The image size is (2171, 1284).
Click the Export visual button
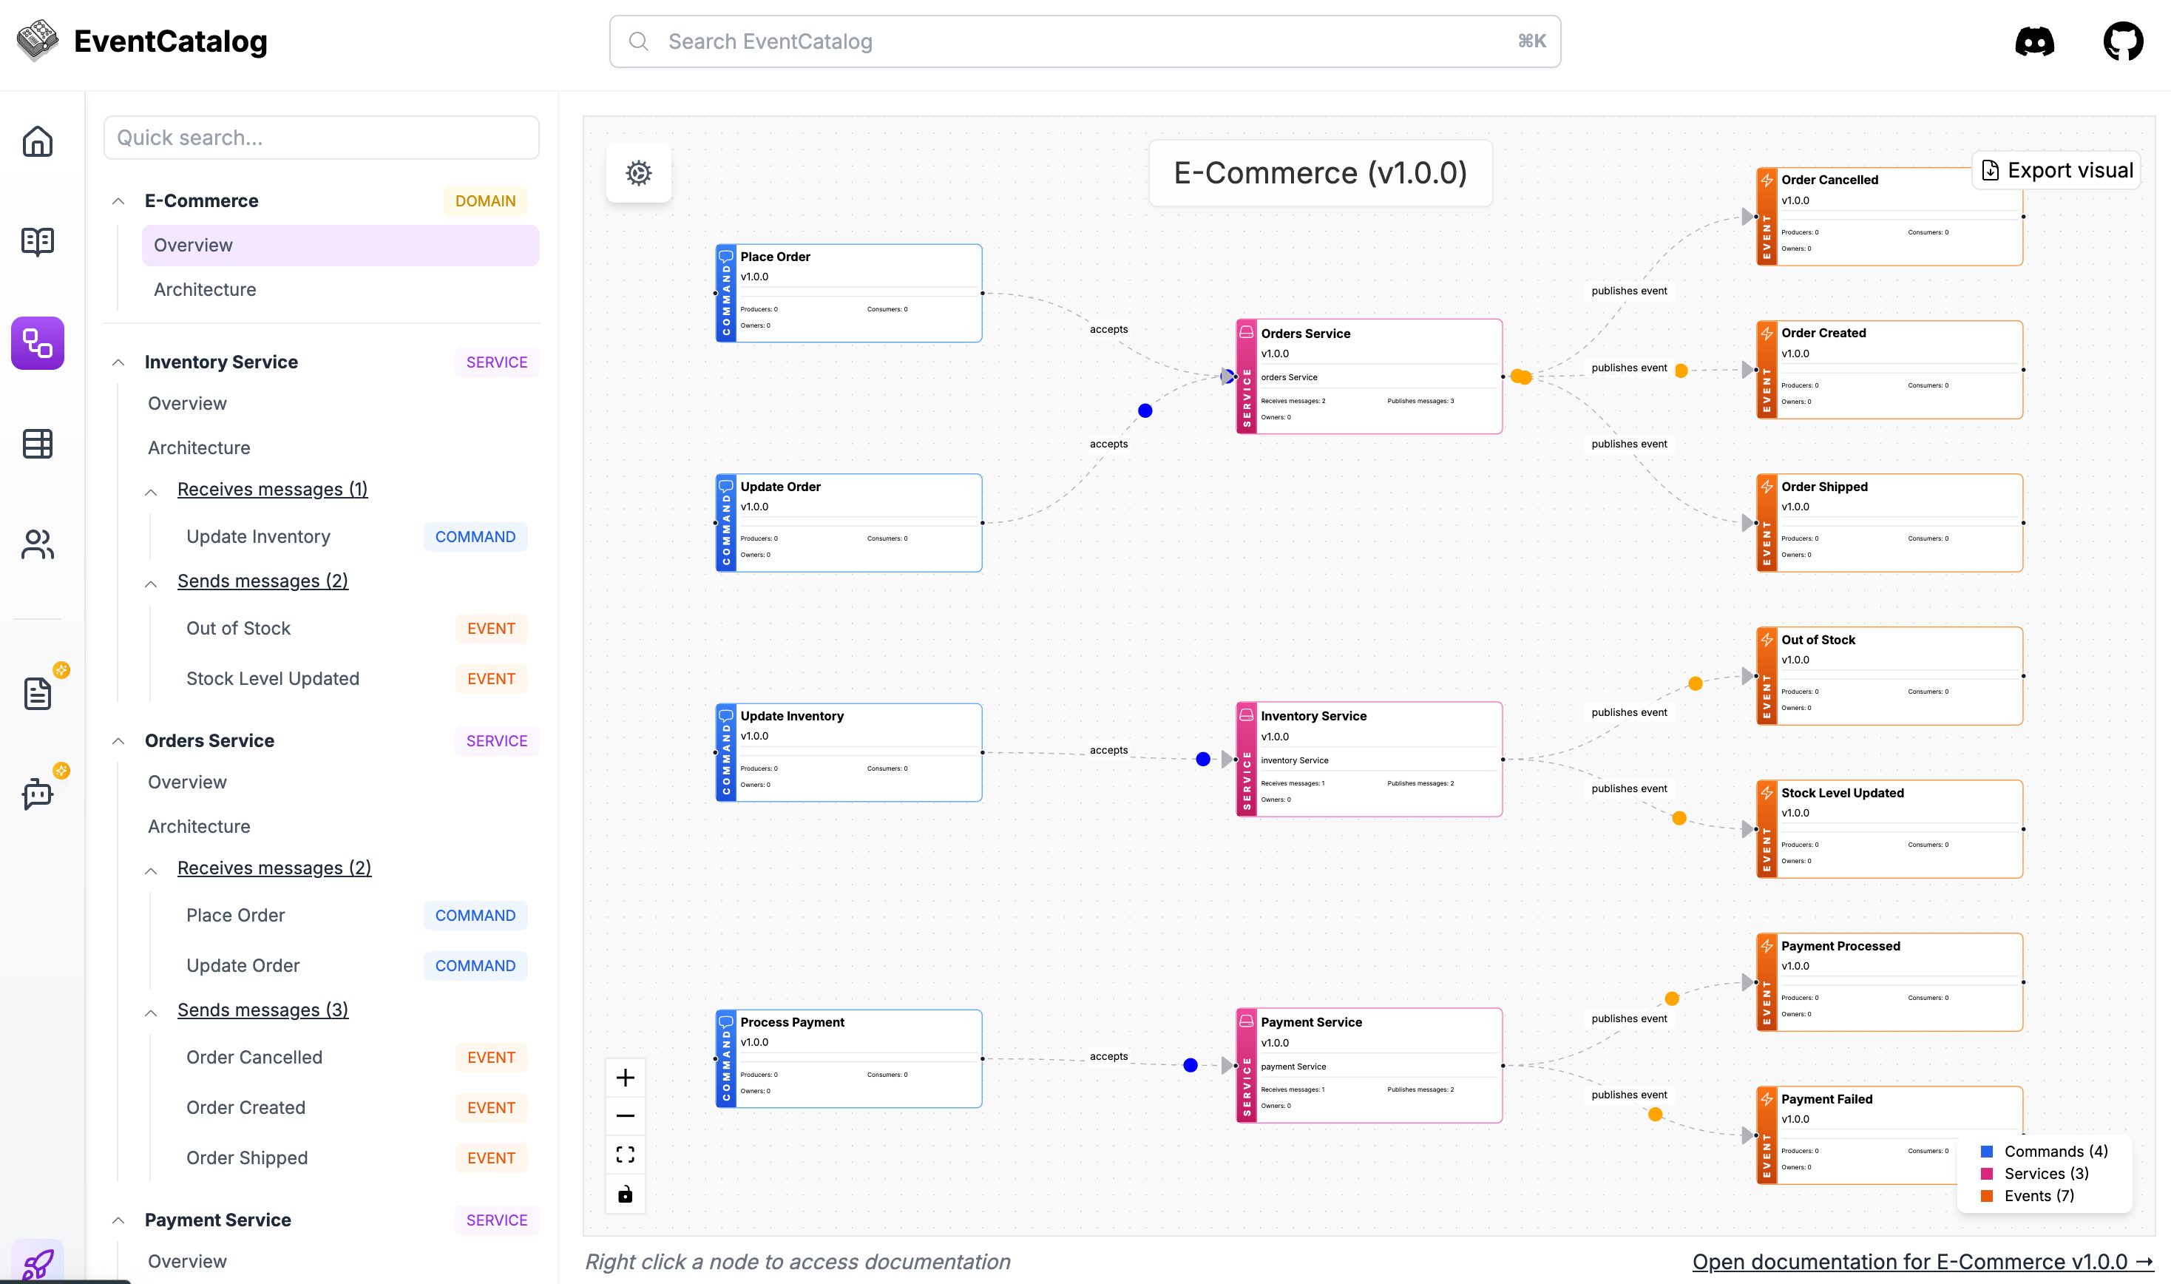(x=2056, y=169)
